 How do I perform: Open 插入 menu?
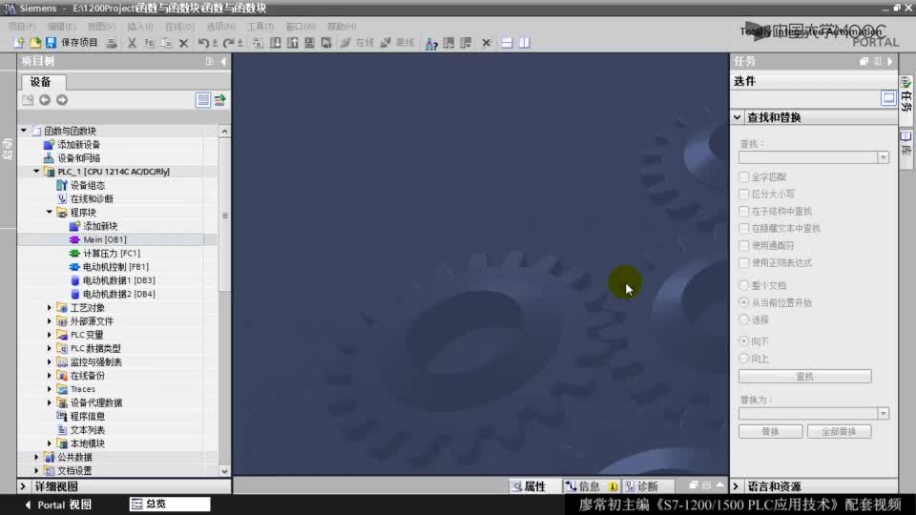[x=140, y=27]
